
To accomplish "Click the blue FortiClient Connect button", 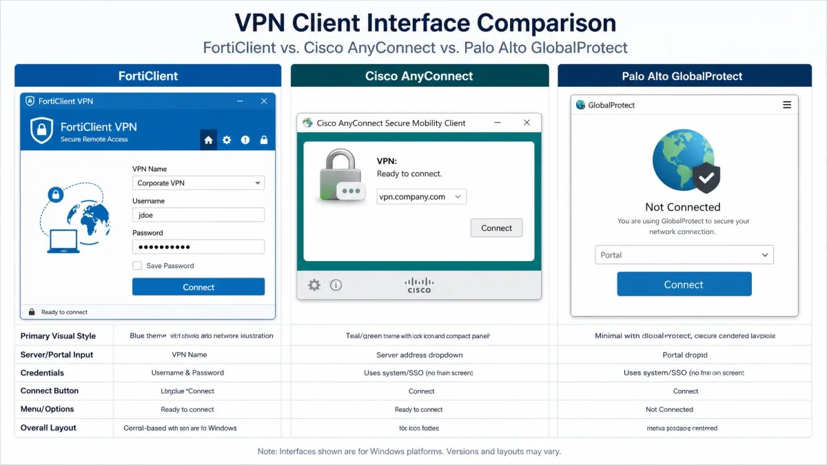I will click(198, 287).
